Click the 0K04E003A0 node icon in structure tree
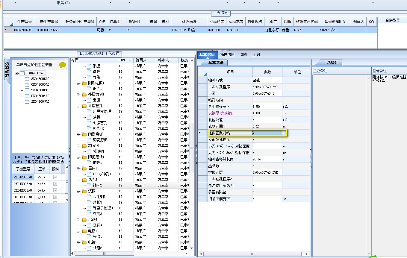Viewport: 407px width, 258px height. click(27, 84)
